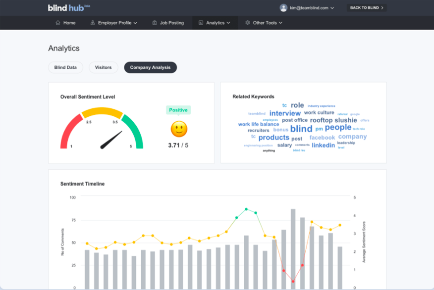Click the keyword "recruiters"

pyautogui.click(x=258, y=131)
